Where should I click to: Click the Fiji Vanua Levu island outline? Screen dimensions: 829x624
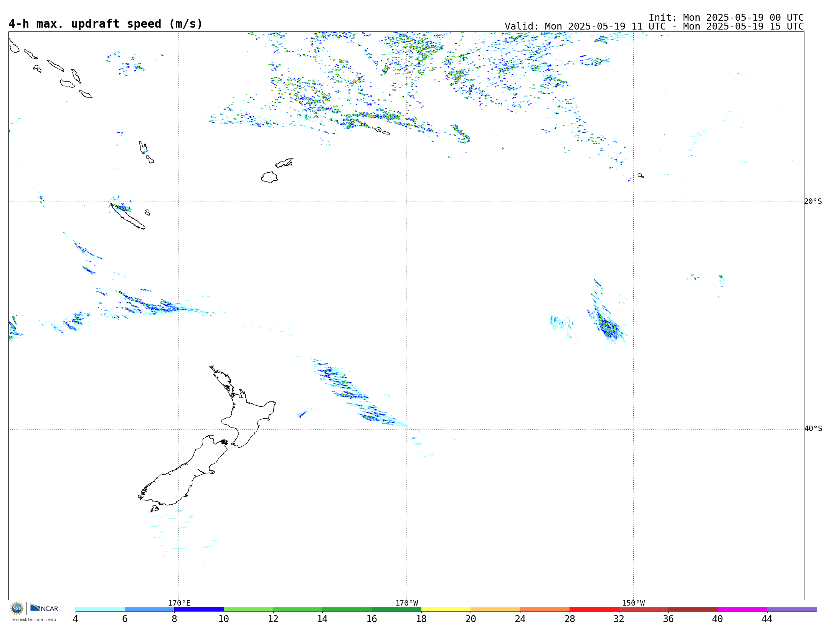[284, 163]
